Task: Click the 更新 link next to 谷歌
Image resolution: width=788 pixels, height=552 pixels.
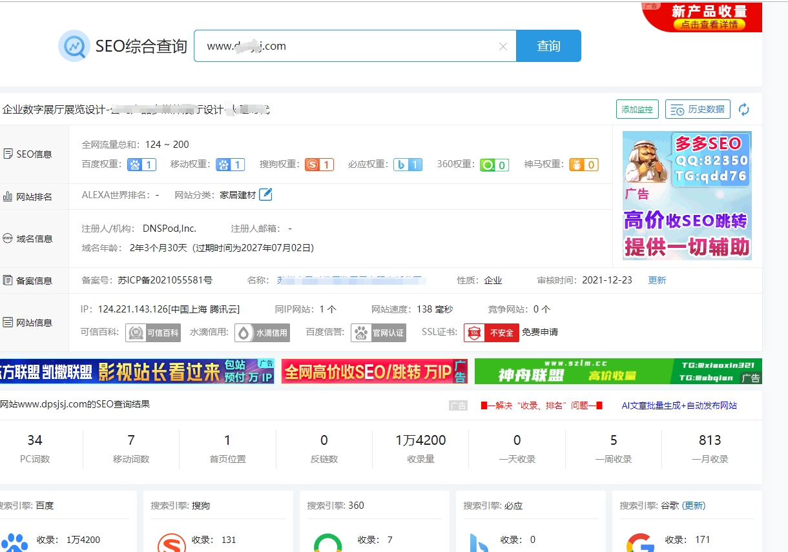Action: point(694,506)
